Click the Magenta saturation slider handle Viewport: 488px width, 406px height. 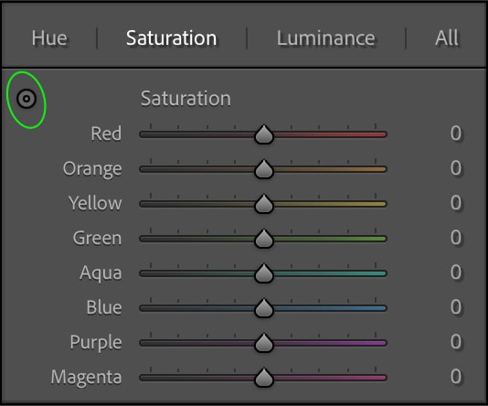264,378
